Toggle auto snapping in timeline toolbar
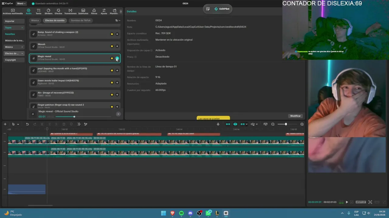389x218 pixels. [x=235, y=124]
